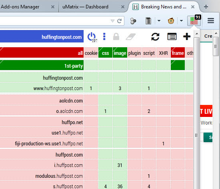
Task: Click image cell showing 3 for www.huffingtonpost.com
Action: point(120,88)
